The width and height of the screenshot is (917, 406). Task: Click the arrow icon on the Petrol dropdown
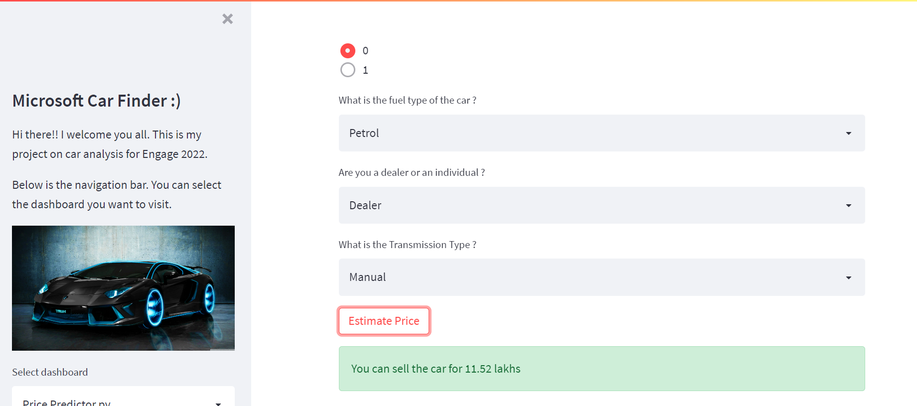click(x=848, y=134)
